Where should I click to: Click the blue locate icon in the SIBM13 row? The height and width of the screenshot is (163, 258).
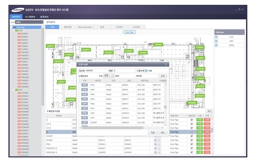pyautogui.click(x=155, y=140)
